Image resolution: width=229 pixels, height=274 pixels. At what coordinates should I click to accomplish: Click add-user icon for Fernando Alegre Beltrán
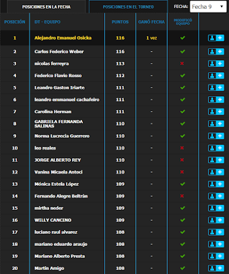pyautogui.click(x=216, y=196)
